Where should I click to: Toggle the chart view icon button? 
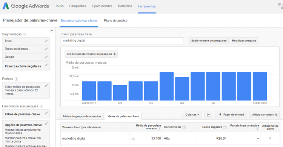pos(208,115)
